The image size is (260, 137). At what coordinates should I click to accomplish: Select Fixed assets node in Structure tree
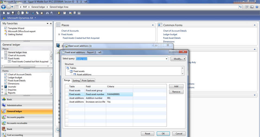coord(79,71)
